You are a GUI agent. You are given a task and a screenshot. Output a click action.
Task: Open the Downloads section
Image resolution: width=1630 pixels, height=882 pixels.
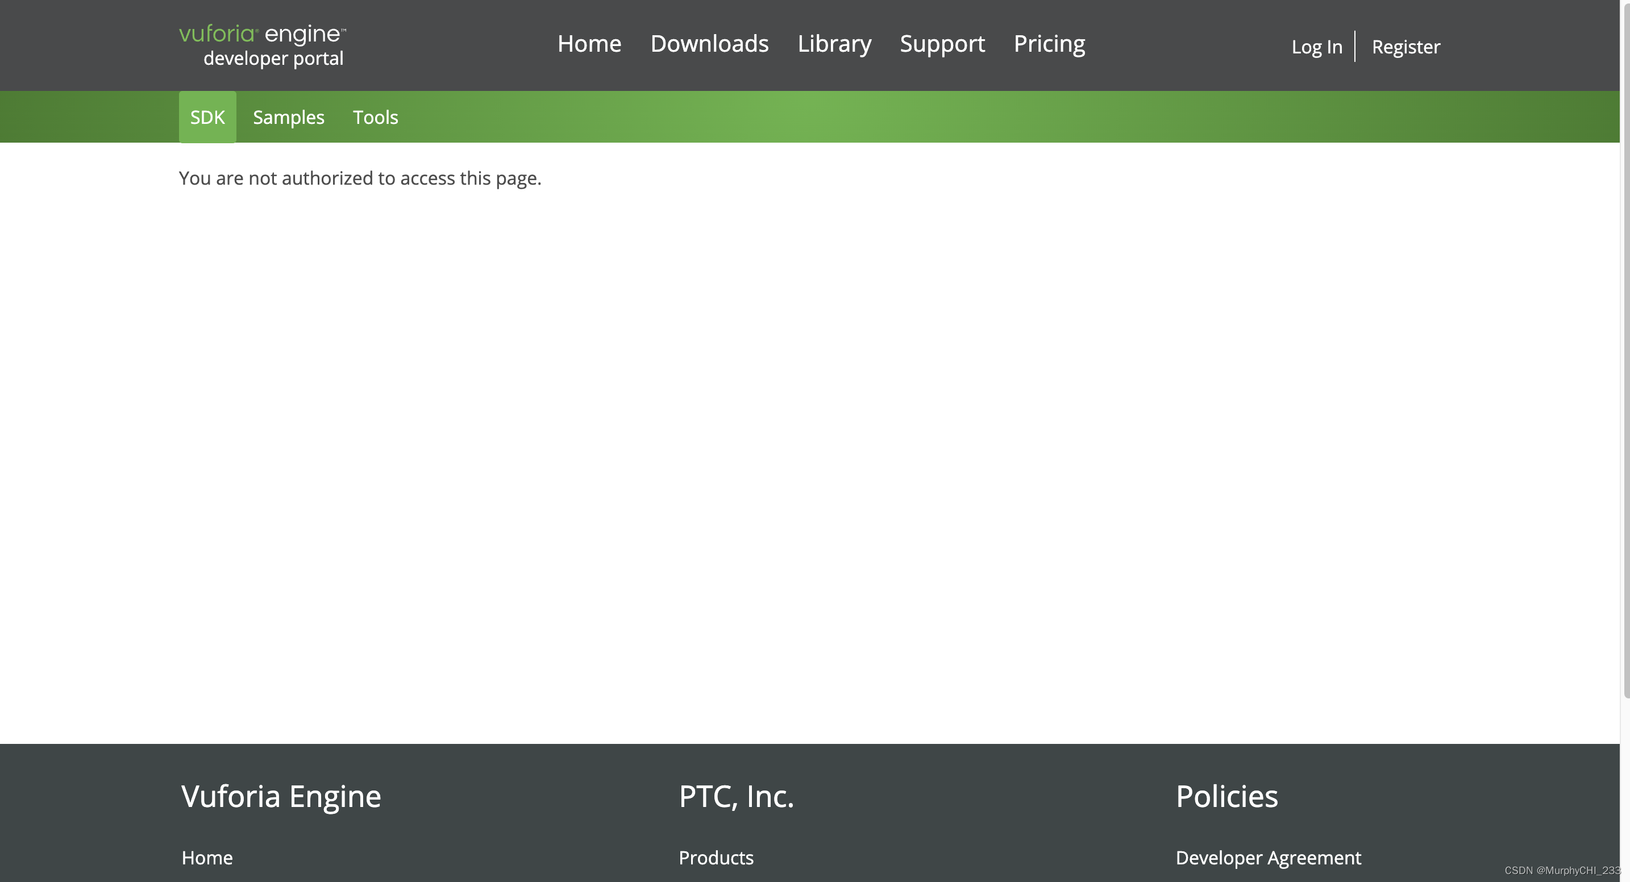click(x=709, y=44)
